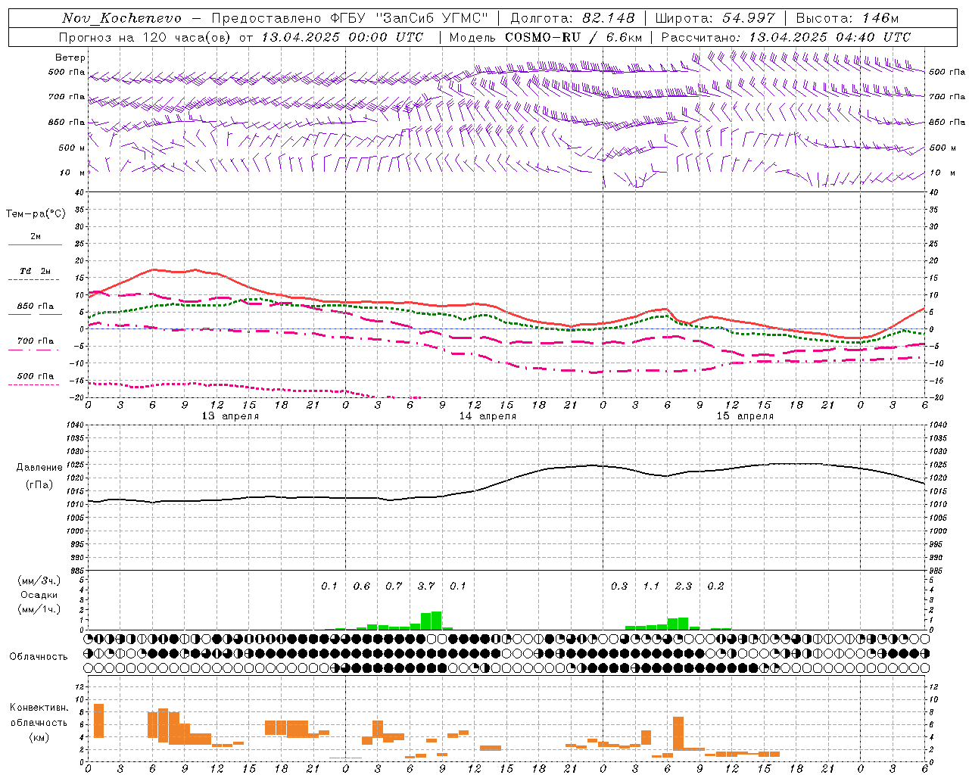Click the 2.3 precipitation total value
This screenshot has height=775, width=969.
tap(684, 586)
